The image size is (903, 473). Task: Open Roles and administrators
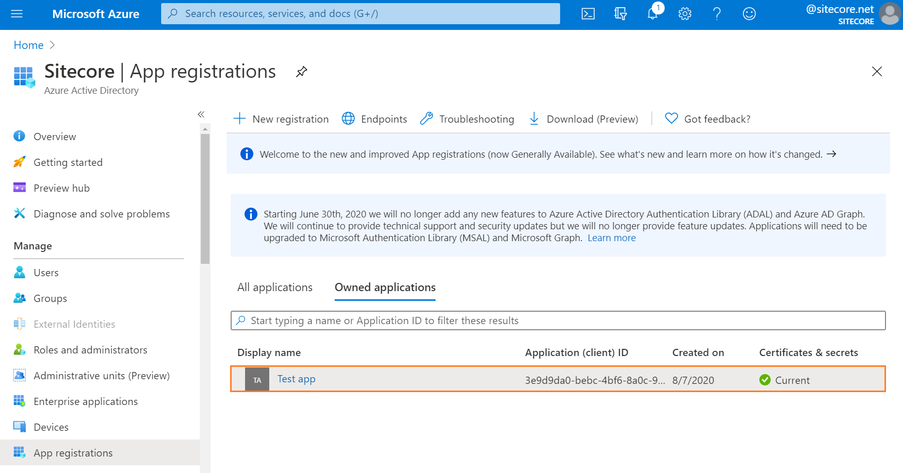click(x=90, y=350)
